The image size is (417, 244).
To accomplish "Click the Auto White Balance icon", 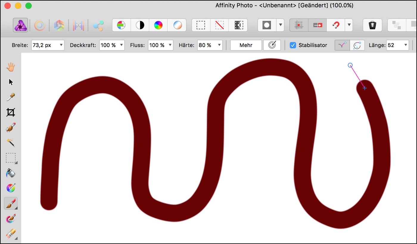I will coord(177,26).
